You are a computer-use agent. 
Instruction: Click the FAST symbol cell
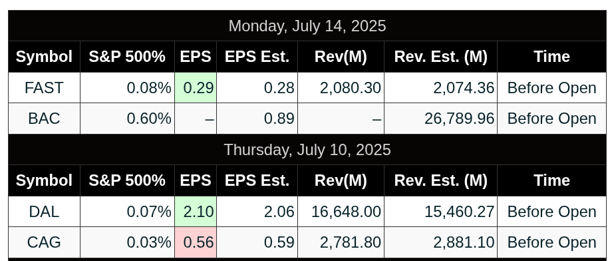(44, 88)
